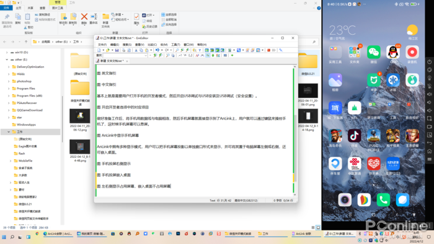The height and width of the screenshot is (244, 434).
Task: Collapse the other (E:) drive tree
Action: [7, 59]
